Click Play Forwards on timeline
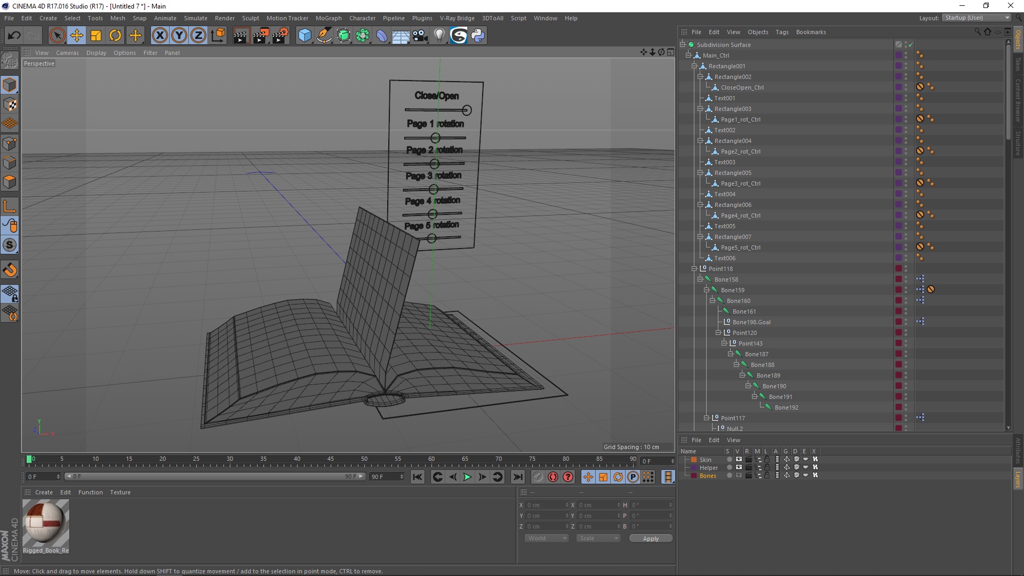Viewport: 1024px width, 576px height. pyautogui.click(x=467, y=477)
